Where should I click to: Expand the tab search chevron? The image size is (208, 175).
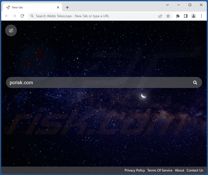point(167,5)
